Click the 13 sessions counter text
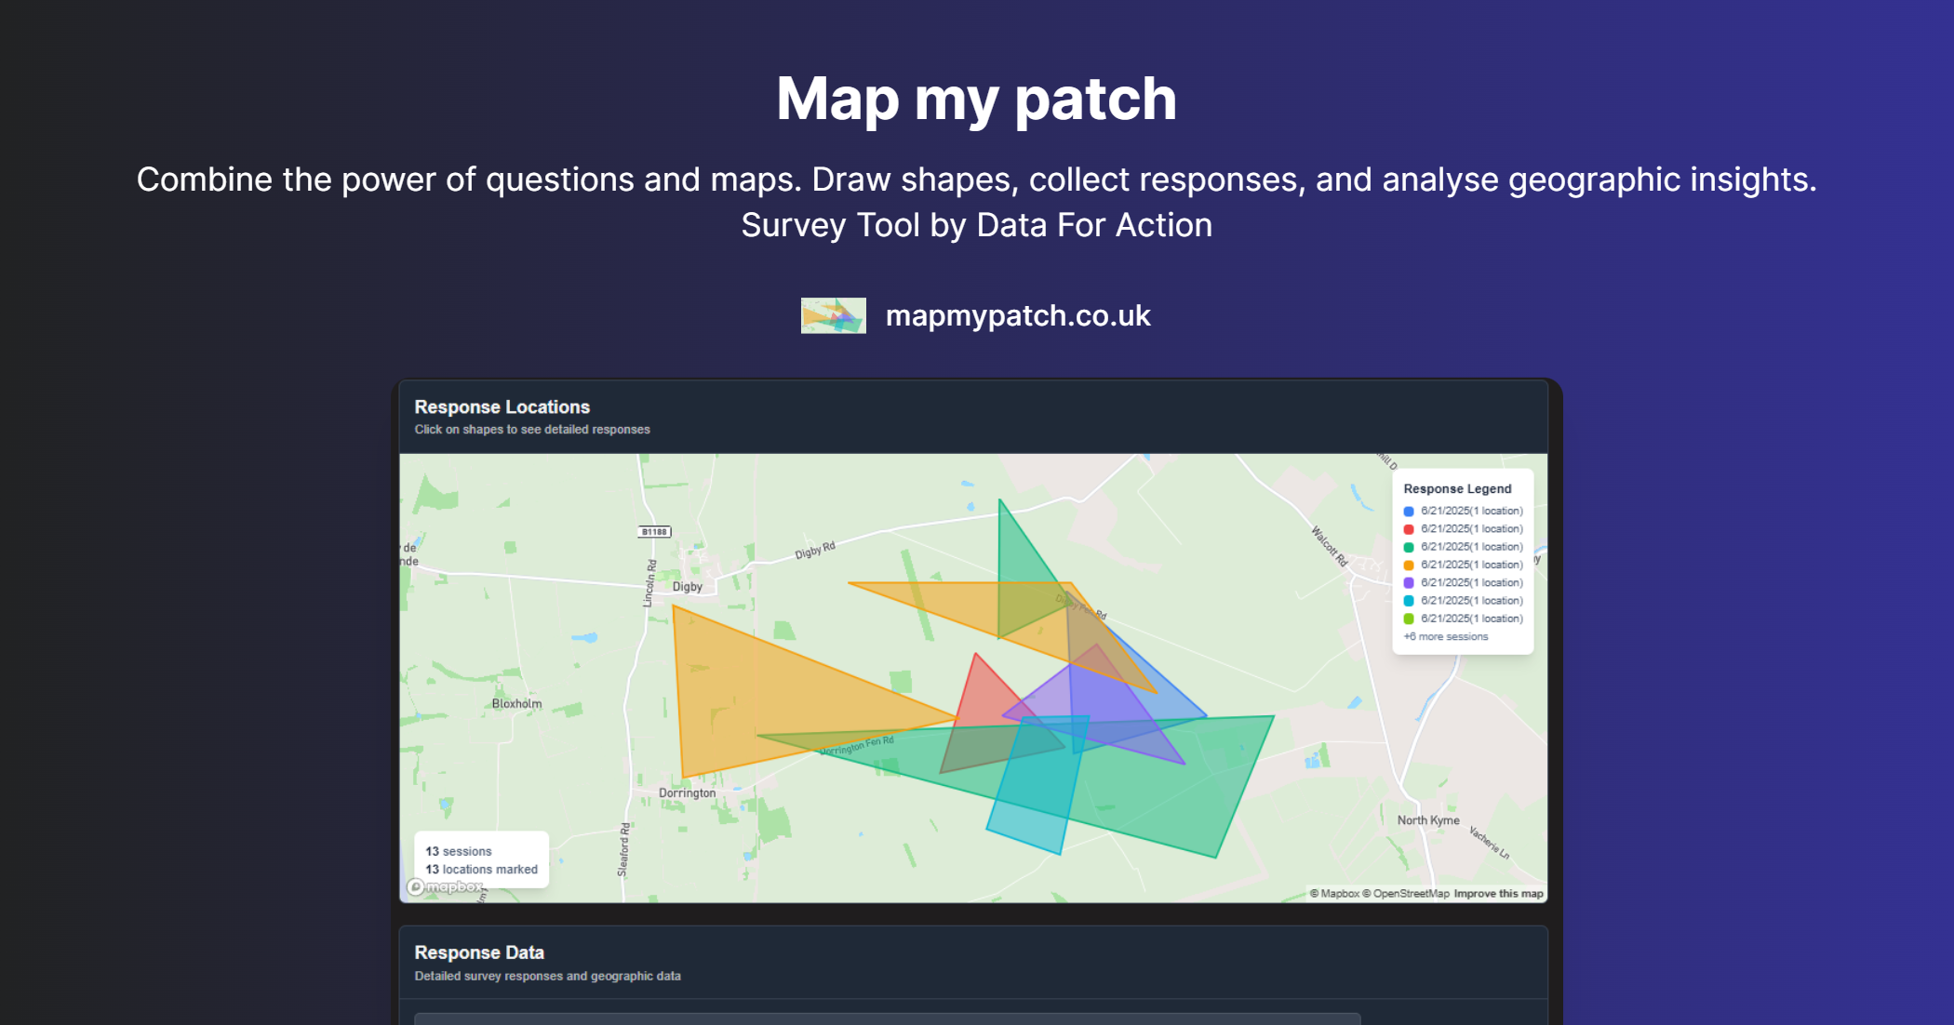 (459, 852)
